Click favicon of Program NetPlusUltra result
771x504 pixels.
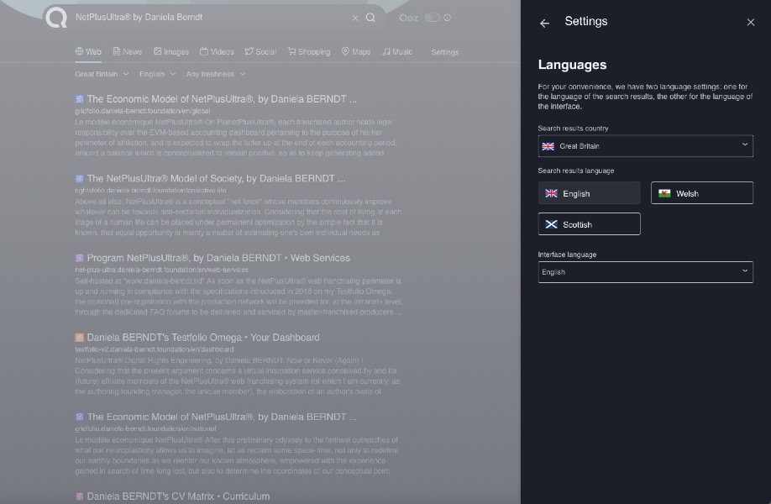pos(79,258)
